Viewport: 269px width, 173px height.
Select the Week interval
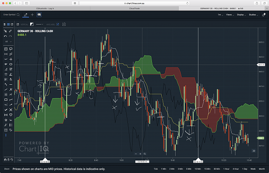tap(253, 169)
